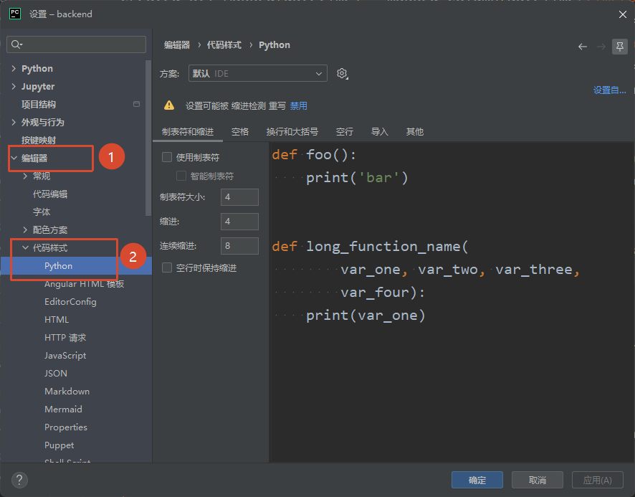
Task: Select JSON in the tree
Action: (x=56, y=374)
